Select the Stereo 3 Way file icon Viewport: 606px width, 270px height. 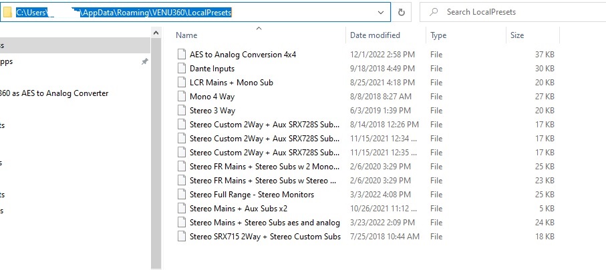click(x=182, y=110)
